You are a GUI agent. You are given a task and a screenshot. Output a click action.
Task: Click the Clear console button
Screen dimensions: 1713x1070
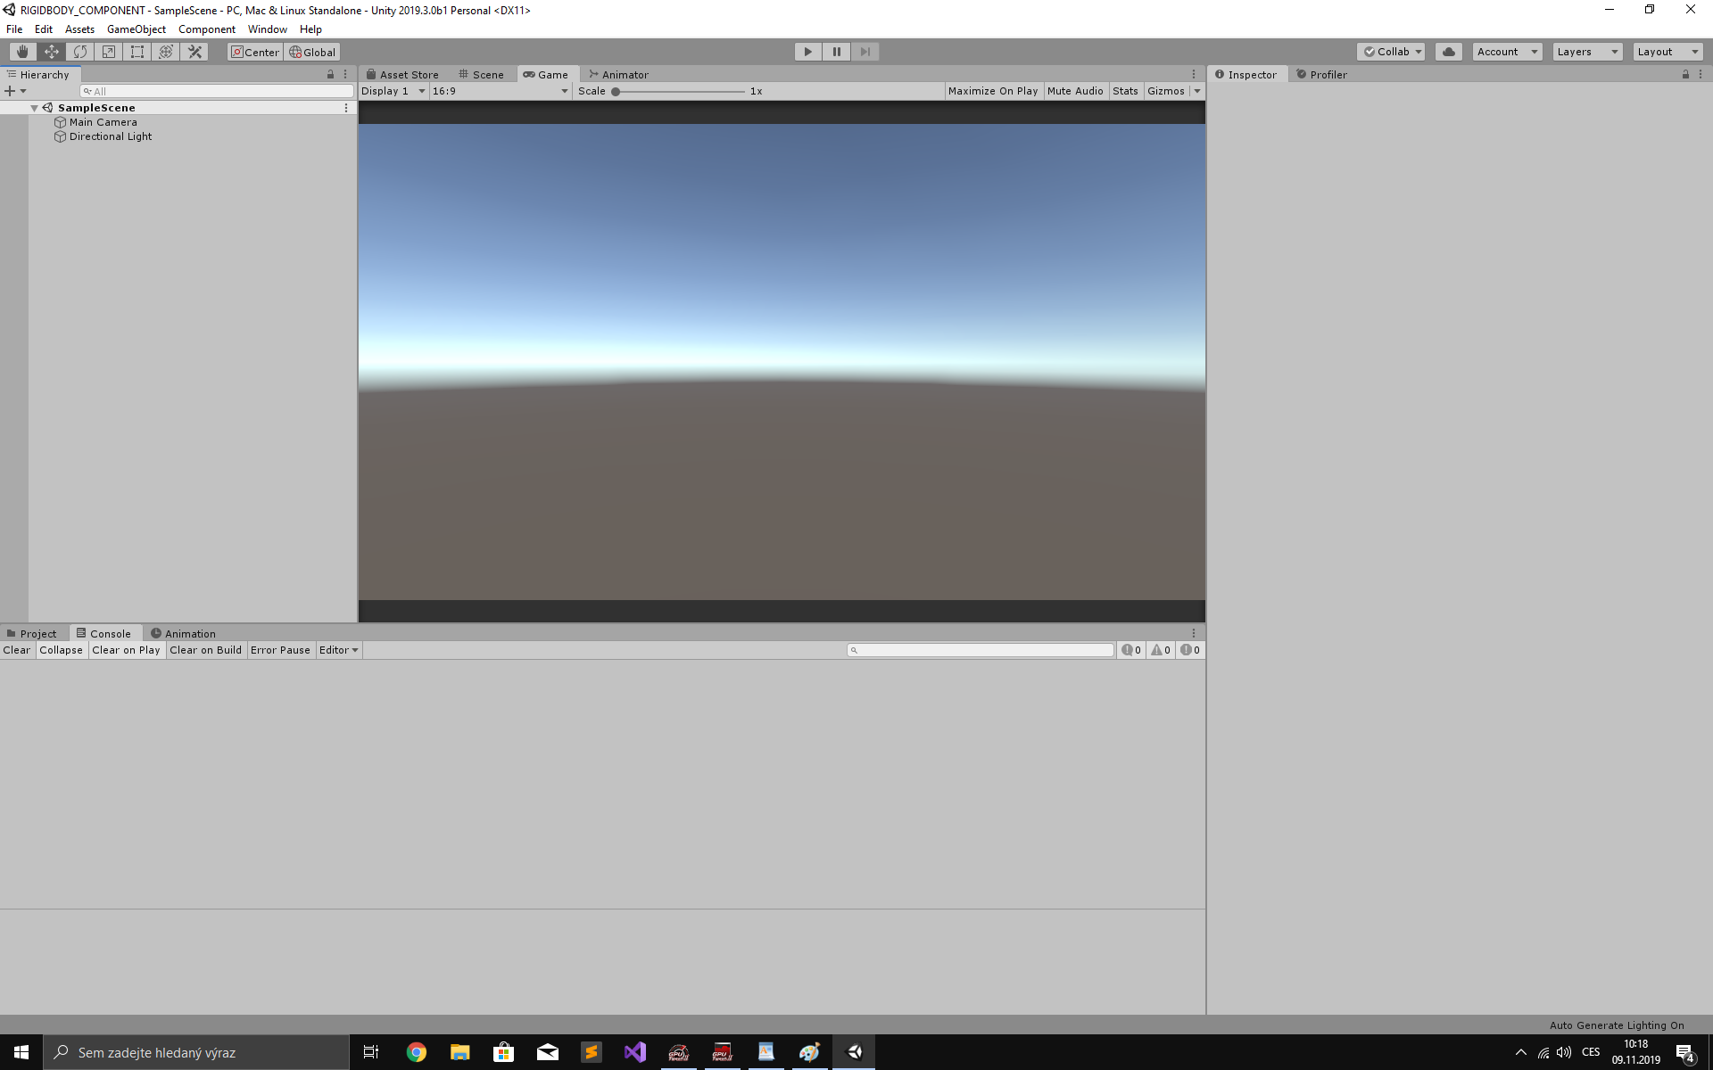pyautogui.click(x=16, y=650)
